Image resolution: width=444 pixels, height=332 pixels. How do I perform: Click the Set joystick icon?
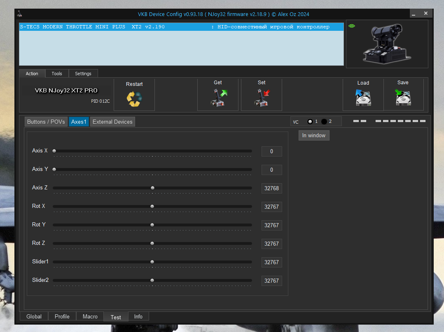click(x=262, y=98)
